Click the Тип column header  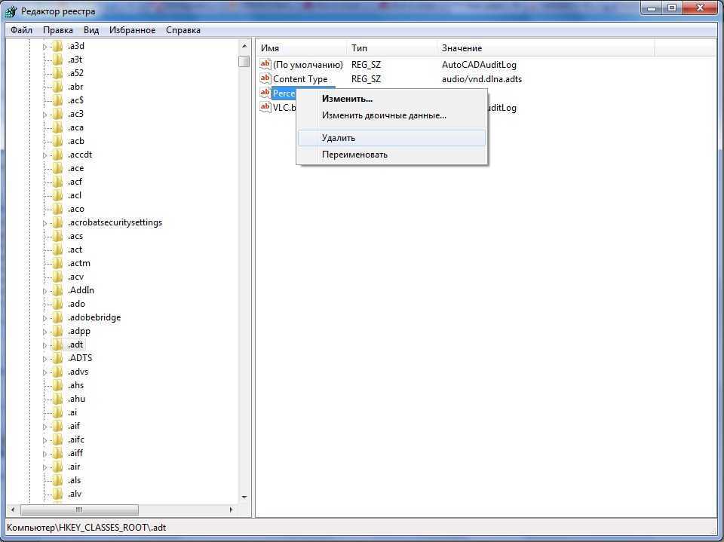pyautogui.click(x=391, y=48)
